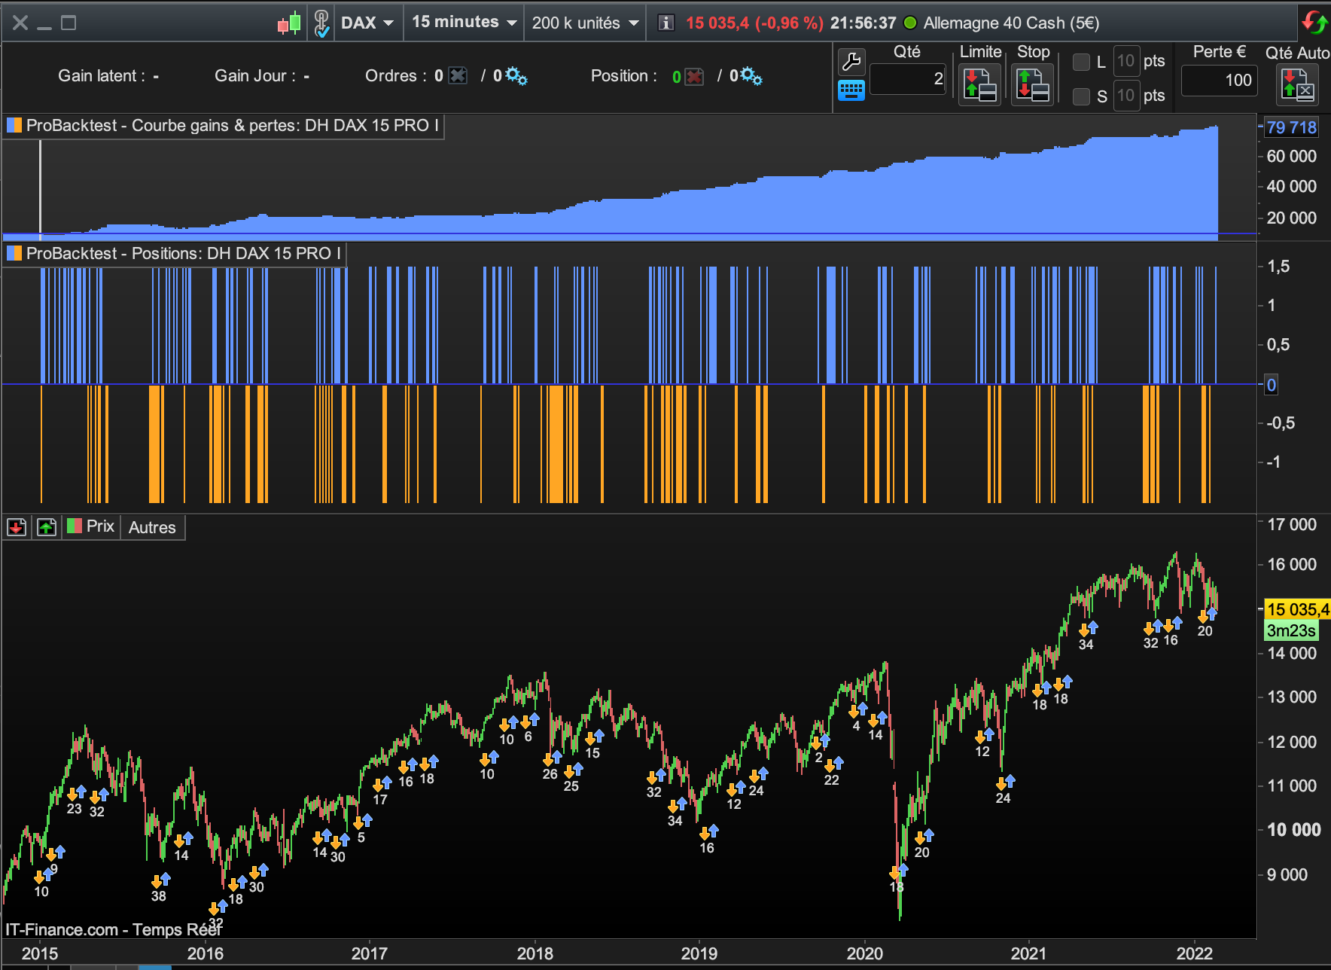
Task: Open the 200 k unités dropdown
Action: tap(585, 23)
